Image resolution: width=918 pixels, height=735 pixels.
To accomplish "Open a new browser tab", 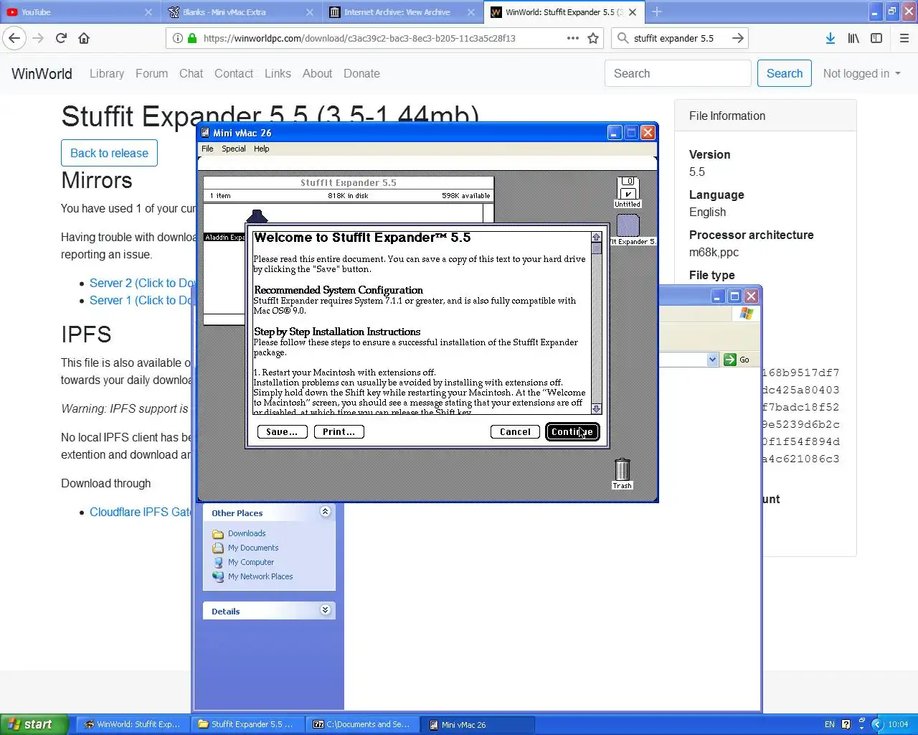I will 656,11.
